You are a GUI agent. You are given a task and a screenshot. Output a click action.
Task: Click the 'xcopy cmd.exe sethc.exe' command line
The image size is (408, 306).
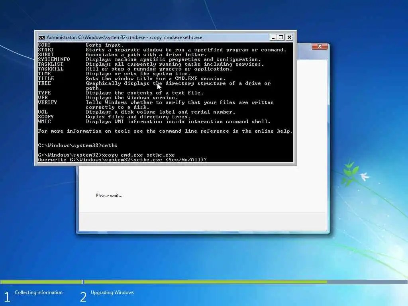pos(106,155)
